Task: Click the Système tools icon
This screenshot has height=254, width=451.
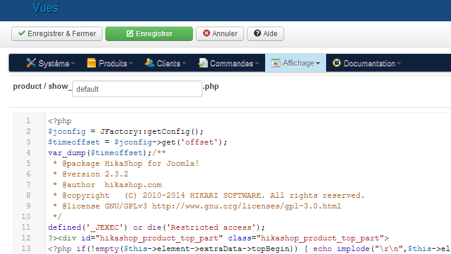Action: 31,63
